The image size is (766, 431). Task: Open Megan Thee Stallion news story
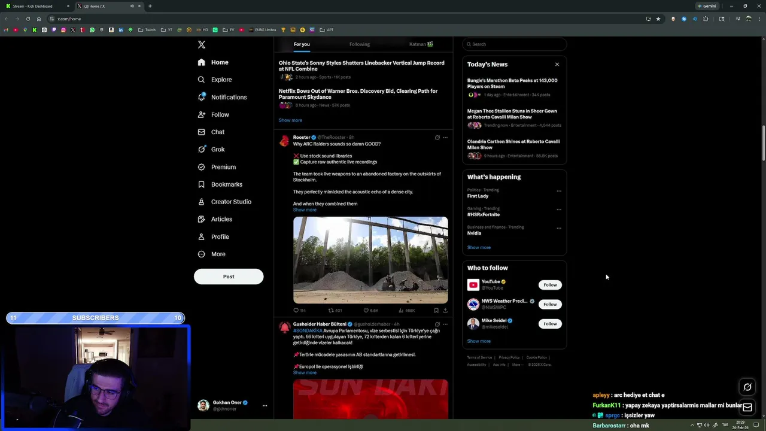pos(514,118)
